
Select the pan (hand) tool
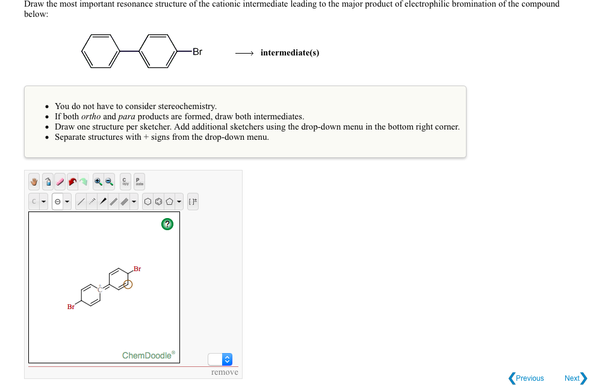click(34, 182)
